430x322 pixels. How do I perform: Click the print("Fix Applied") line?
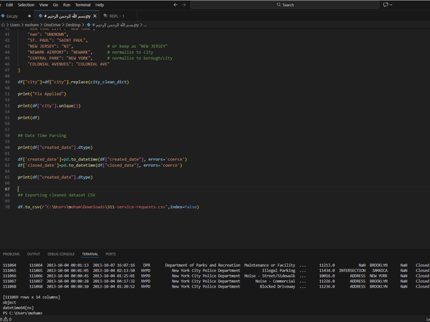pos(42,94)
